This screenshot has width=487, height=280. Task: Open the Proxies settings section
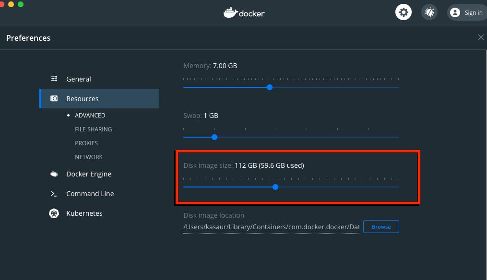click(86, 143)
